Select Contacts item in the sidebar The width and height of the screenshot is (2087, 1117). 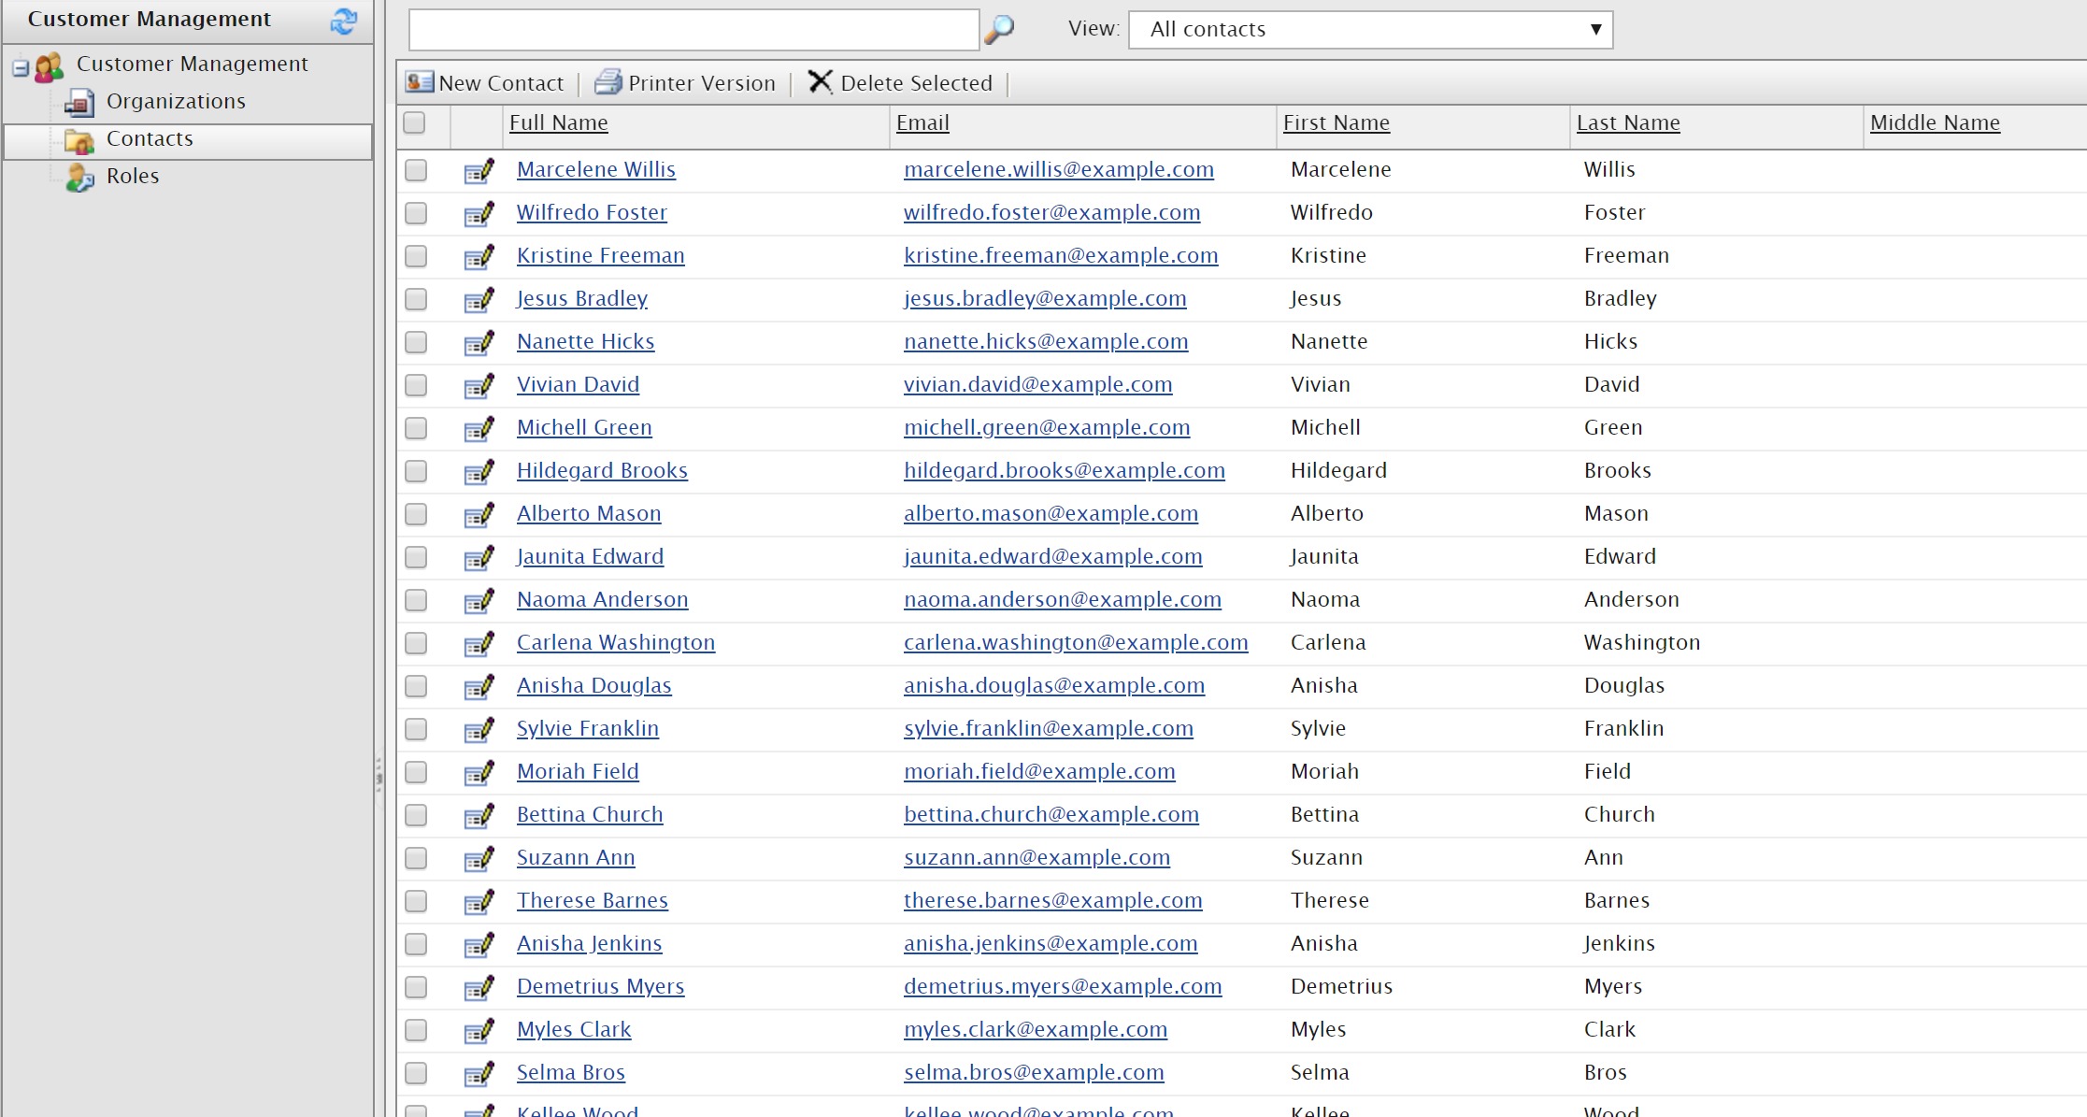150,138
